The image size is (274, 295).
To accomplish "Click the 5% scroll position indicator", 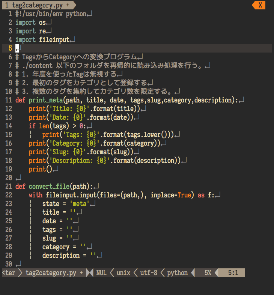I will [208, 273].
